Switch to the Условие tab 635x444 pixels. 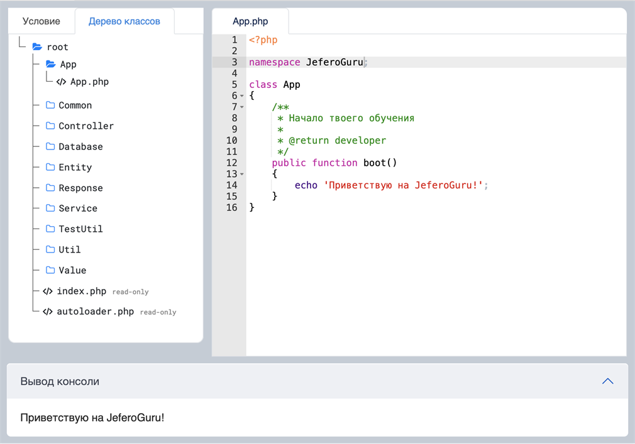[x=41, y=21]
